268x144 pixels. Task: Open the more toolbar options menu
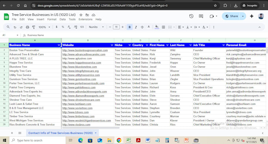point(214,27)
